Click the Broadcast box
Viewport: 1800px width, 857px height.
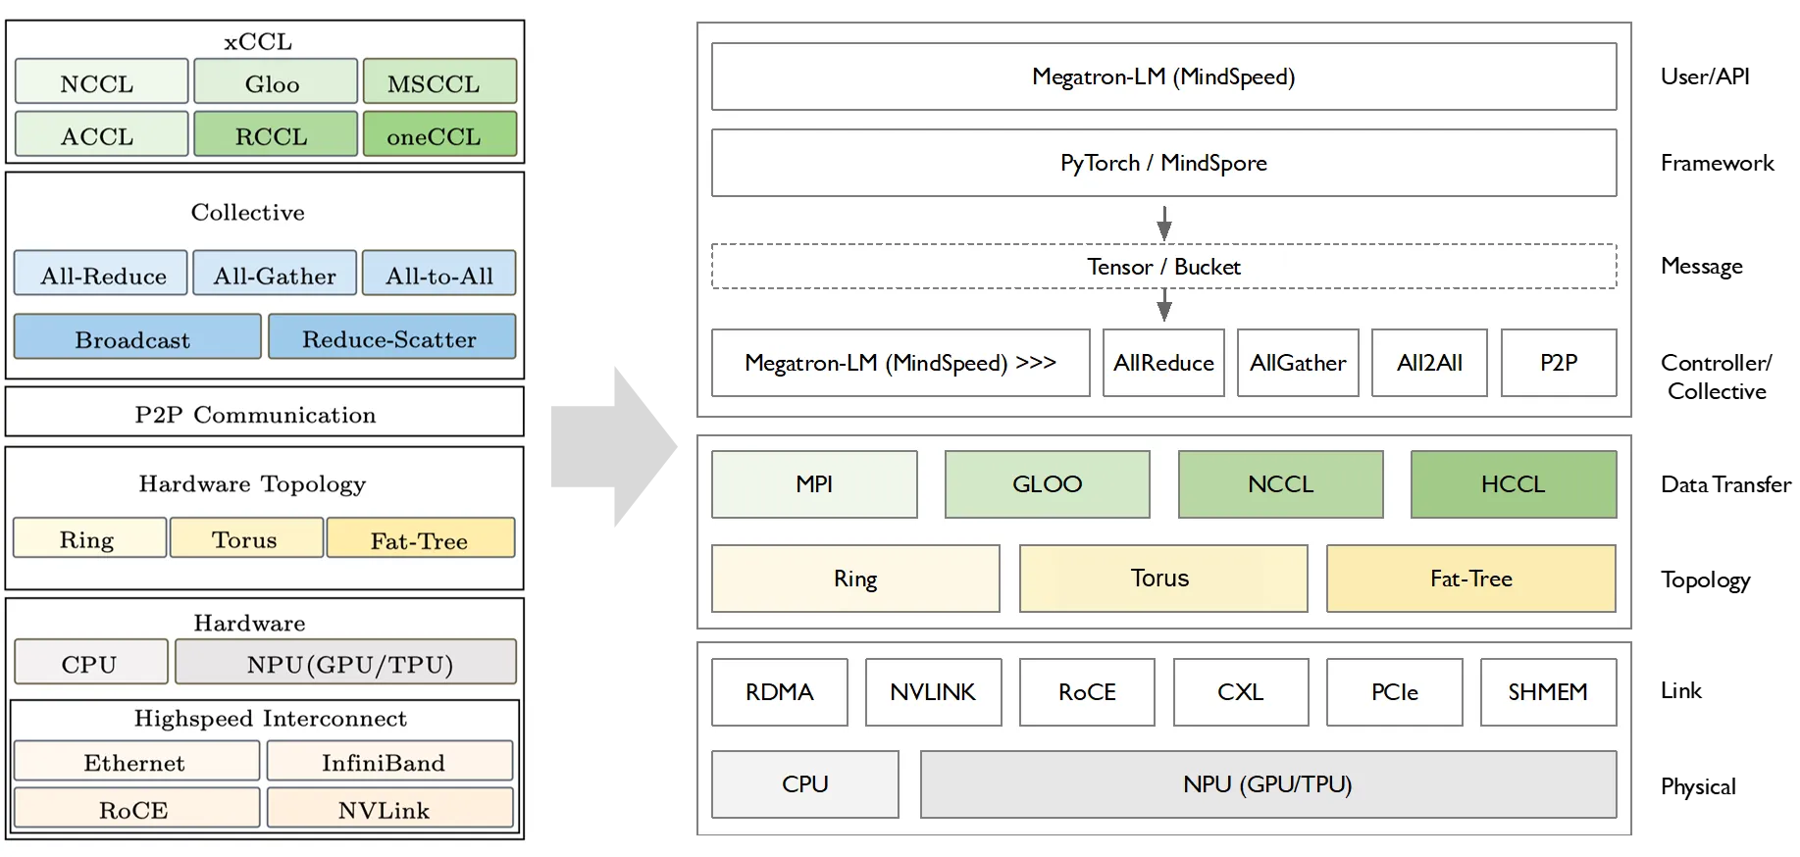(x=136, y=337)
